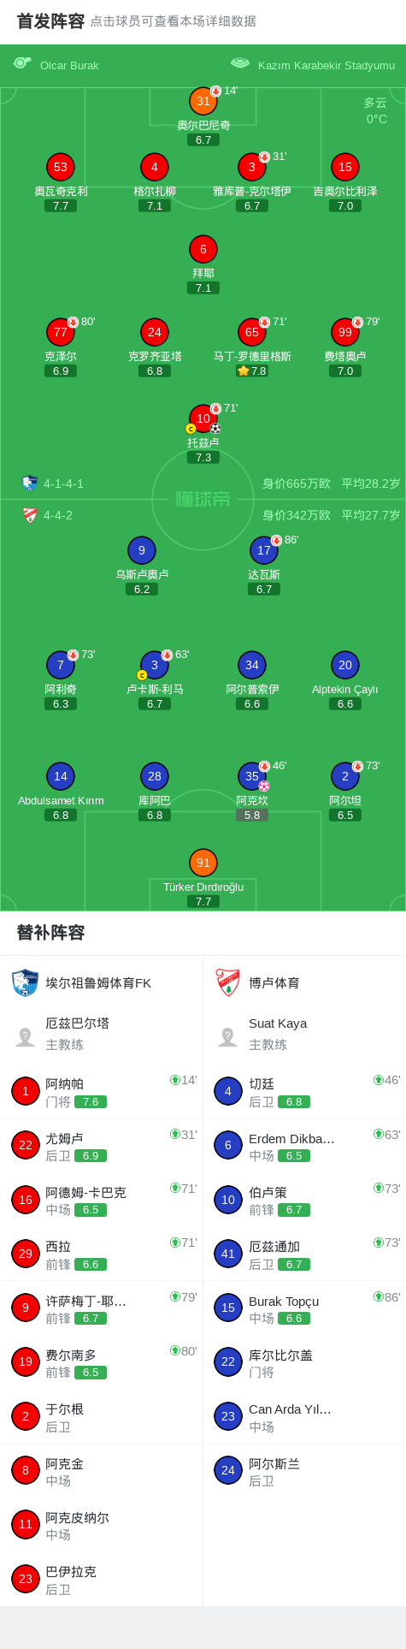Viewport: 406px width, 1649px height.
Task: Open substitute 切廷 defender row
Action: click(304, 1091)
